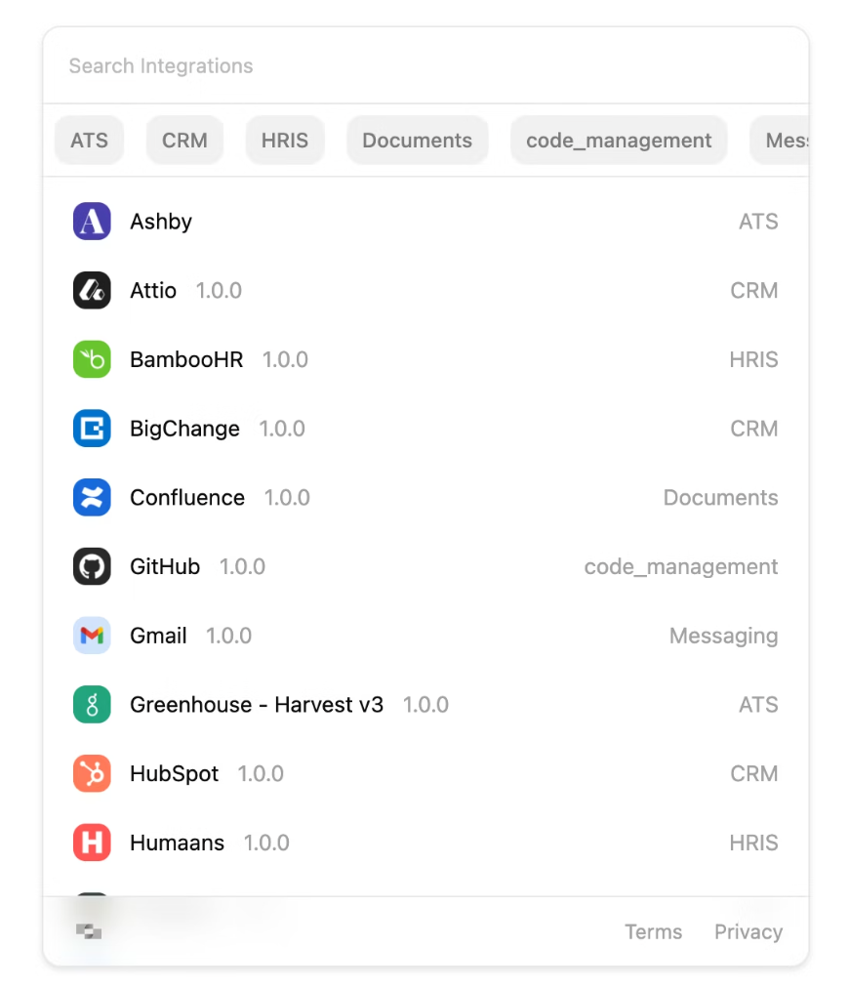This screenshot has height=989, width=849.
Task: Filter integrations by ATS category
Action: [x=89, y=140]
